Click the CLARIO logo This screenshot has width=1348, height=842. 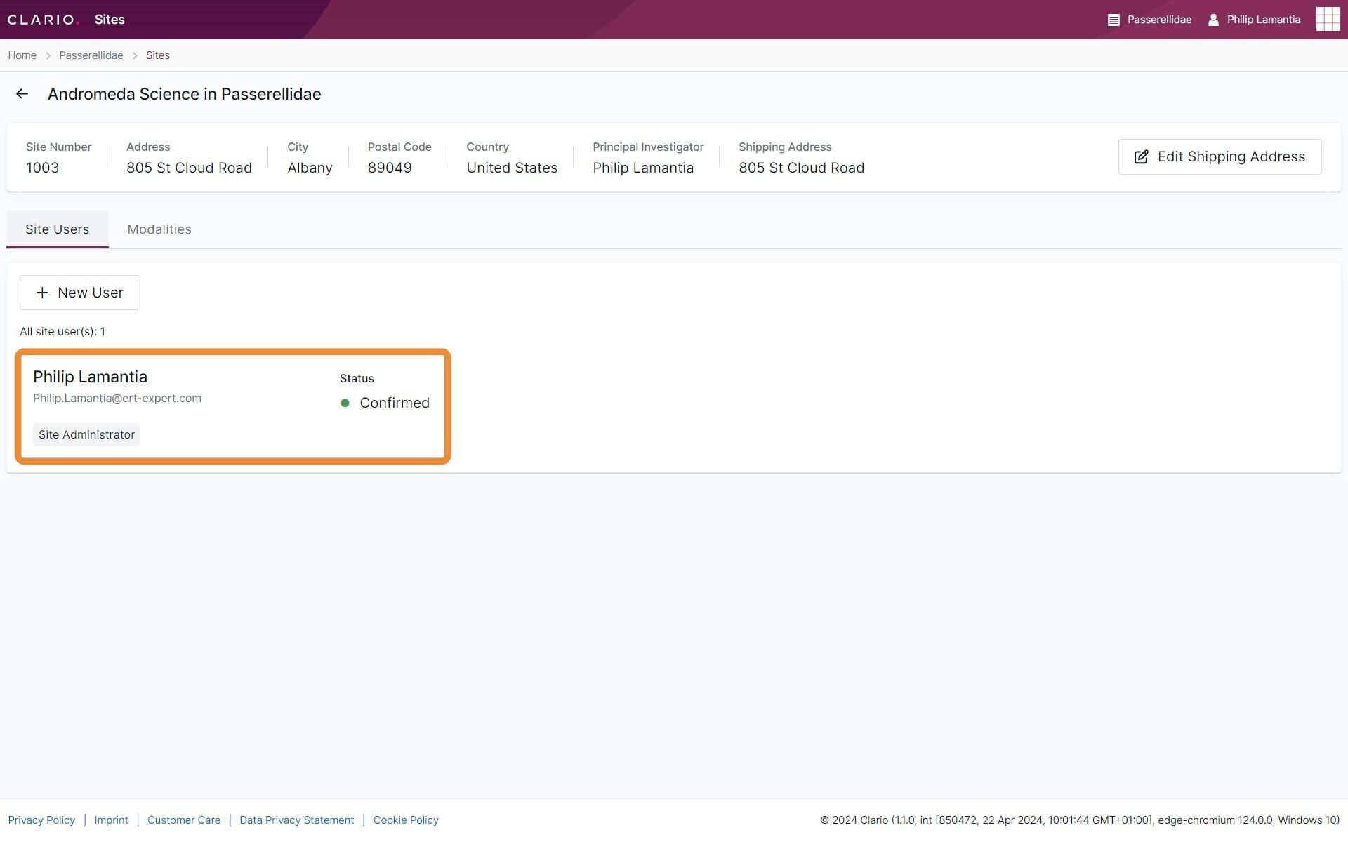pos(42,19)
